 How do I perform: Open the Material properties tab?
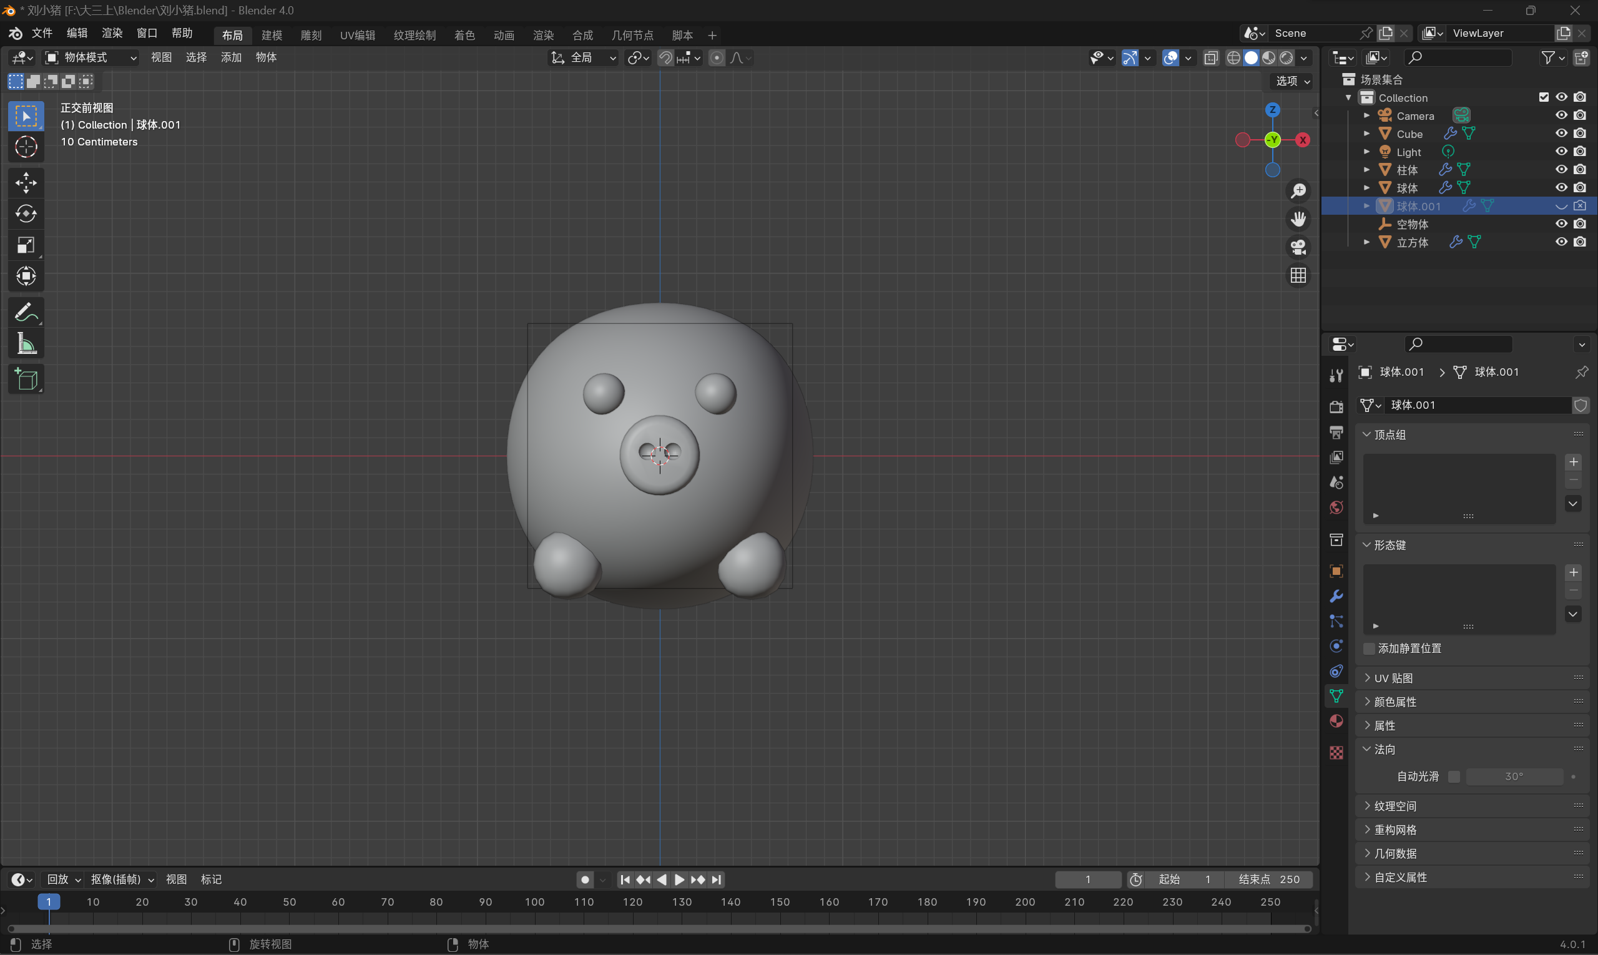click(1336, 721)
